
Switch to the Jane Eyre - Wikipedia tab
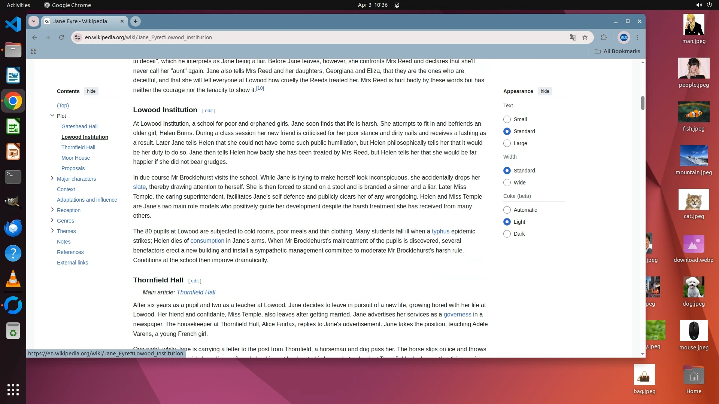point(80,21)
